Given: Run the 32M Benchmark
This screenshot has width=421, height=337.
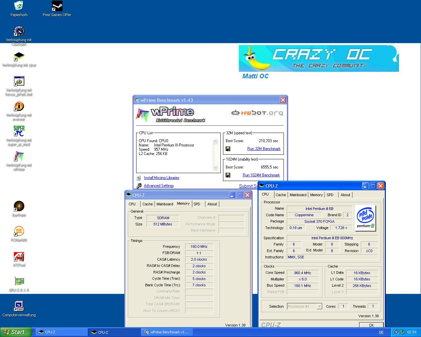Looking at the screenshot, I should 264,149.
